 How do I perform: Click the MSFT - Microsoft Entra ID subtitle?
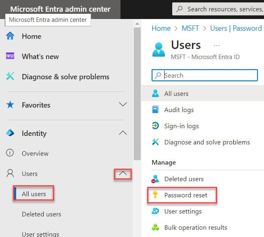point(205,57)
